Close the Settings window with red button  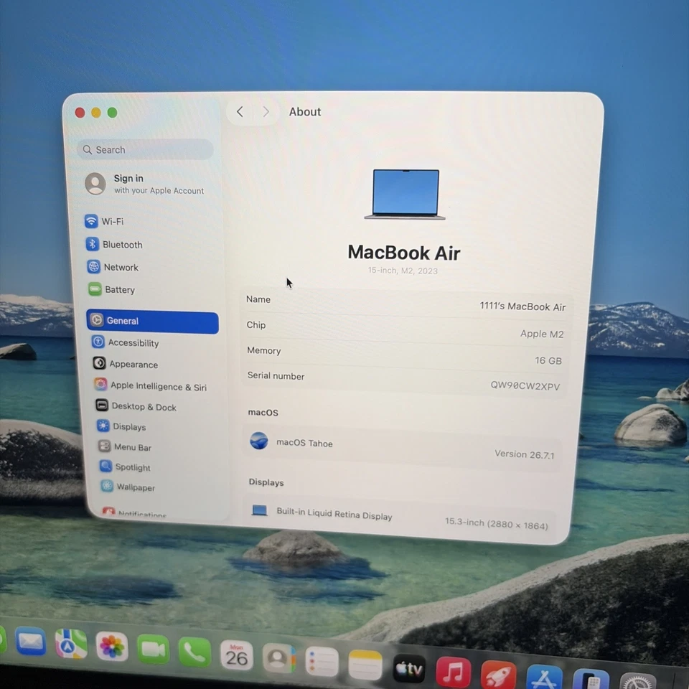[80, 113]
